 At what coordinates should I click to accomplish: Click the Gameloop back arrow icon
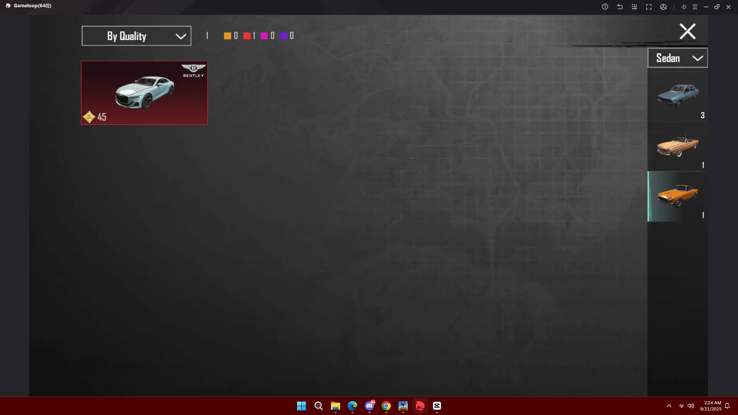[620, 7]
